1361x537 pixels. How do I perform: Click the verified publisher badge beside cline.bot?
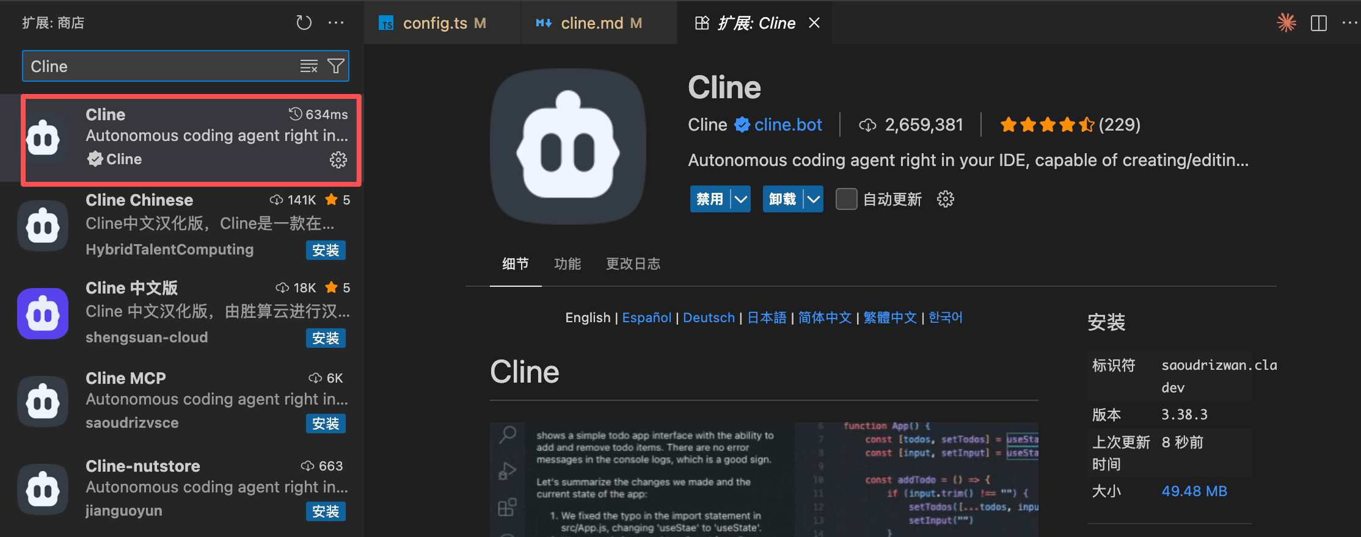742,124
